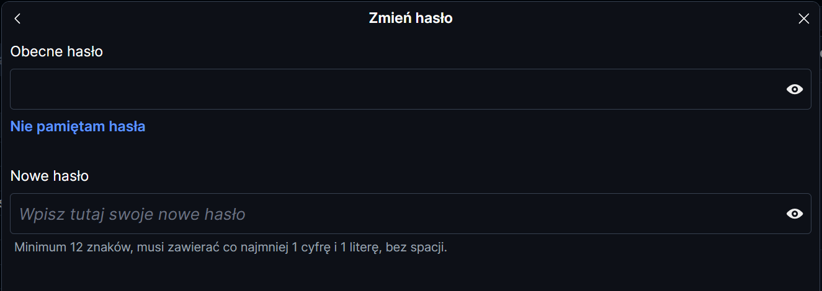
Task: Click the Obecne hasło label
Action: pos(56,52)
